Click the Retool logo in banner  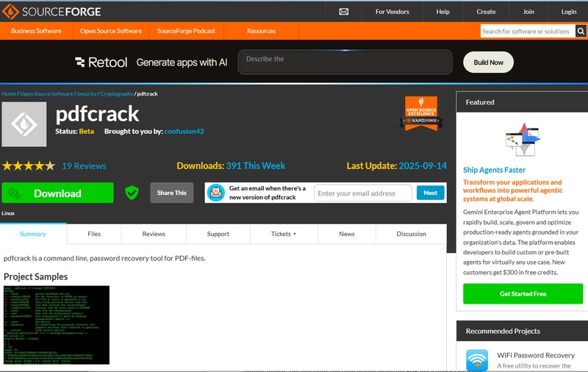(101, 62)
